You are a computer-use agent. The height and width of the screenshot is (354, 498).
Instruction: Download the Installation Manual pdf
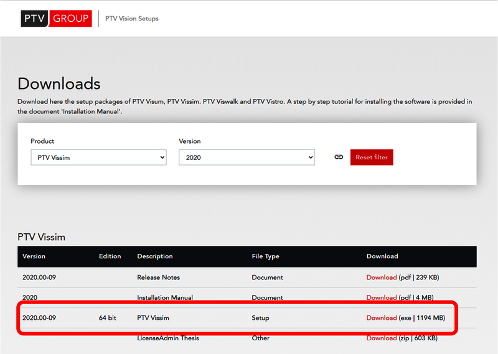[x=381, y=298]
